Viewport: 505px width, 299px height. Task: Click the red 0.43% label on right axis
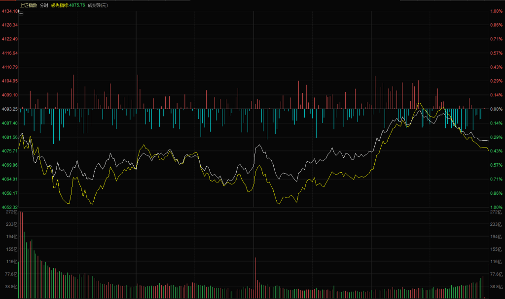click(496, 67)
